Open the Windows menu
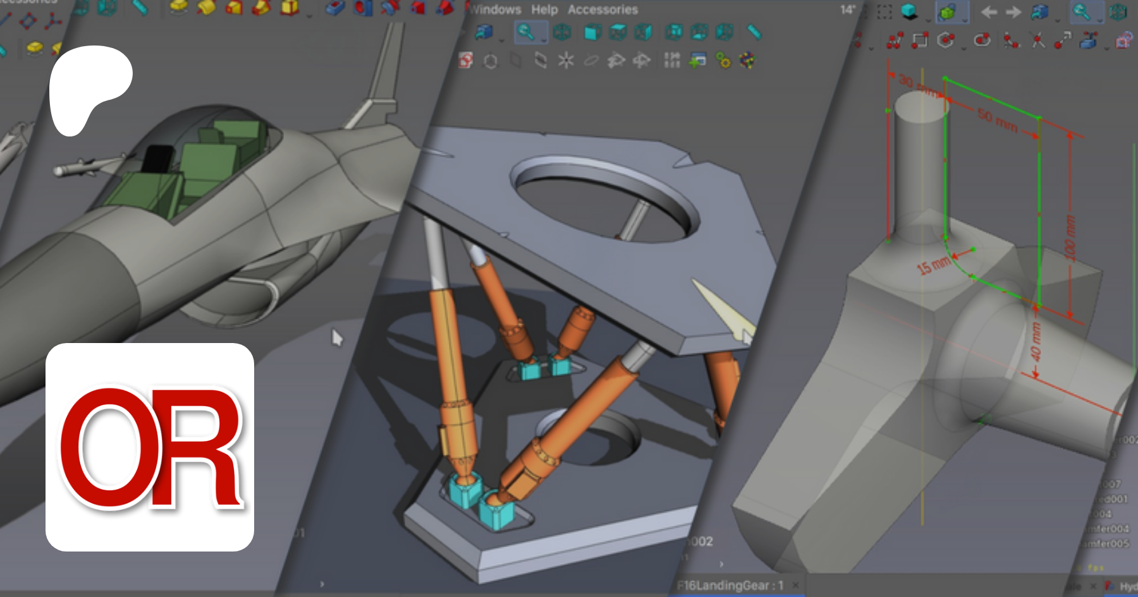 [x=496, y=9]
